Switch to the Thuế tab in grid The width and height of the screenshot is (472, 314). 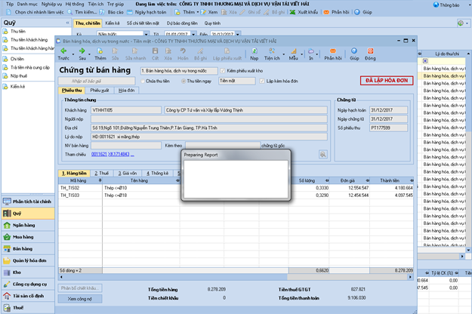(101, 174)
